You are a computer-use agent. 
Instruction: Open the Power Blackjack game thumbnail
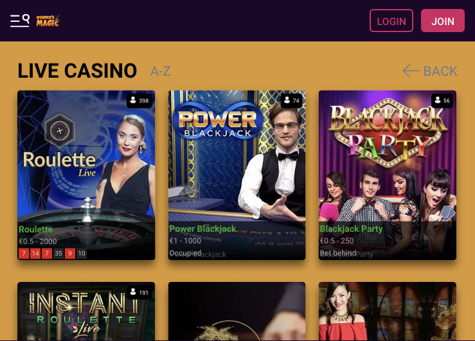click(237, 175)
